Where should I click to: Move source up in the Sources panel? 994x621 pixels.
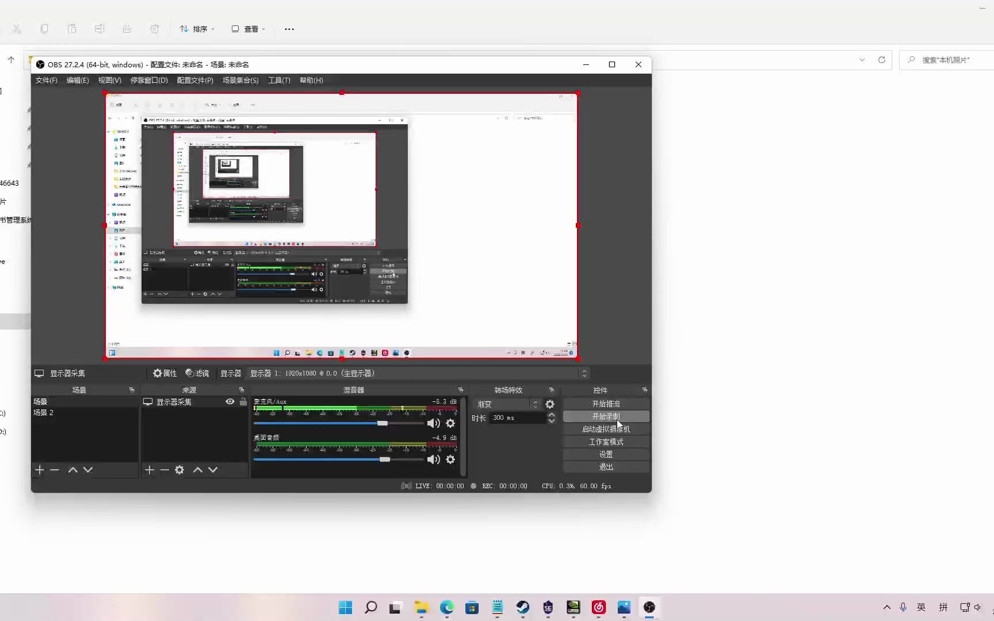pos(197,470)
